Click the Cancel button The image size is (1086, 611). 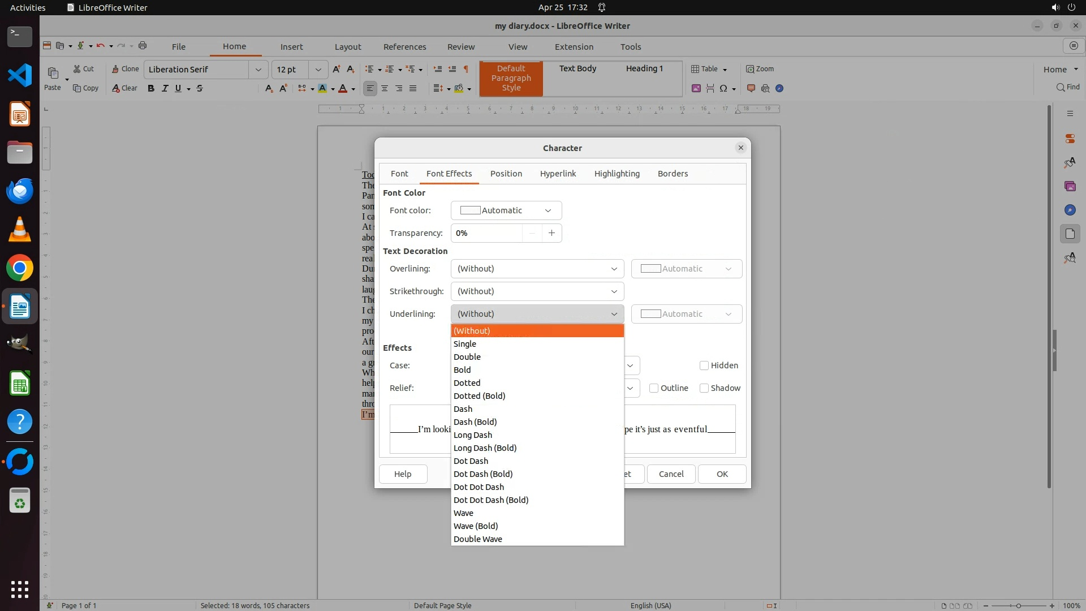click(x=671, y=474)
